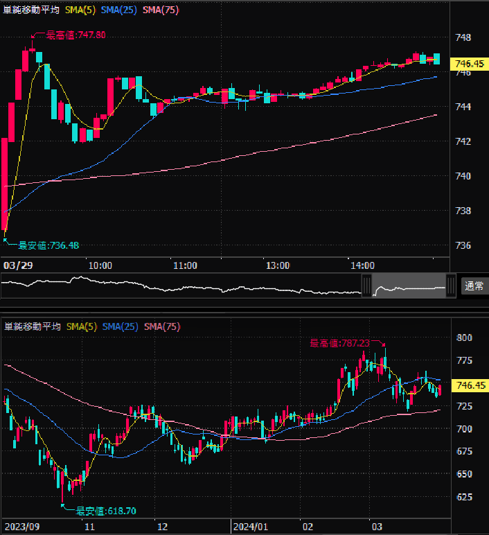The width and height of the screenshot is (489, 535).
Task: Click the 02 month axis label
Action: coord(308,527)
